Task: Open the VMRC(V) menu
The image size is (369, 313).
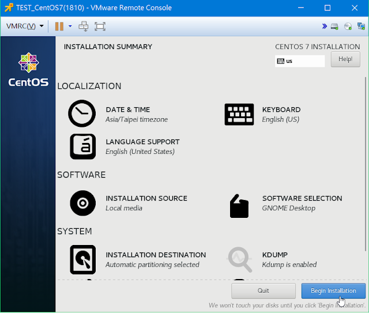Action: (x=25, y=26)
